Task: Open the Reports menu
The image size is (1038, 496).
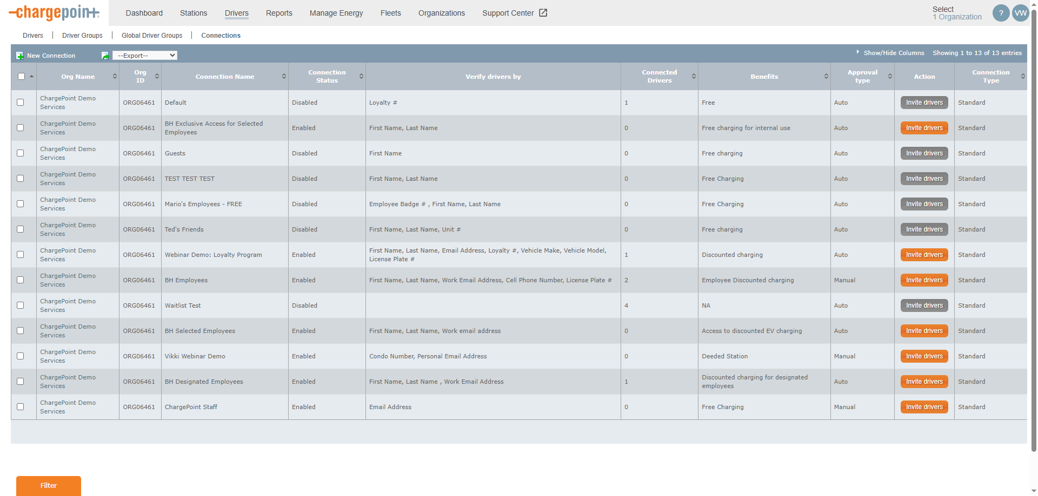Action: pyautogui.click(x=279, y=13)
